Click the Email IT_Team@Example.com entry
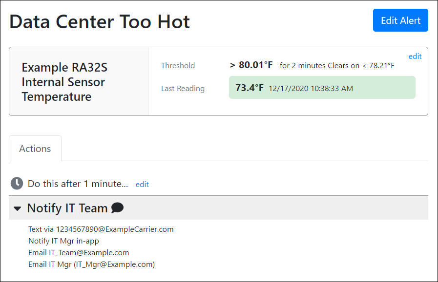 pyautogui.click(x=79, y=253)
